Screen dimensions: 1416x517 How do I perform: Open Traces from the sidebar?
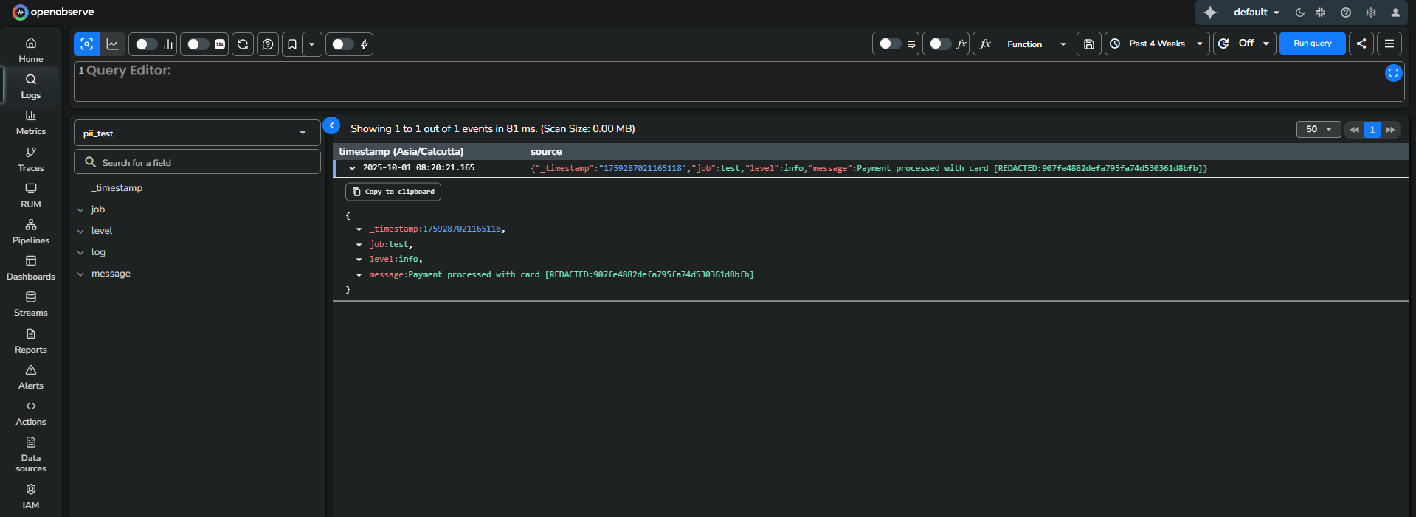click(x=31, y=159)
